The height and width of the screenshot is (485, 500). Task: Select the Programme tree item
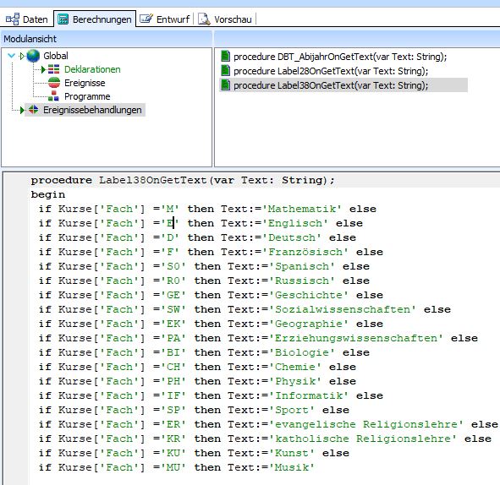[x=87, y=96]
